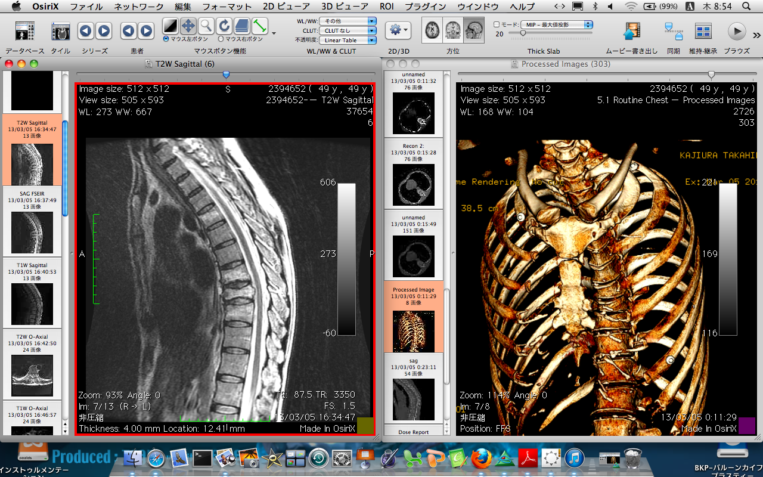The height and width of the screenshot is (477, 763).
Task: Select T1W Sagittal series thumbnail
Action: pos(32,293)
